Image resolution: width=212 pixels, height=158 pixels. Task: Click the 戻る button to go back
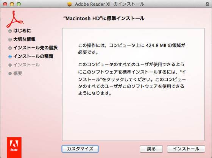click(151, 149)
